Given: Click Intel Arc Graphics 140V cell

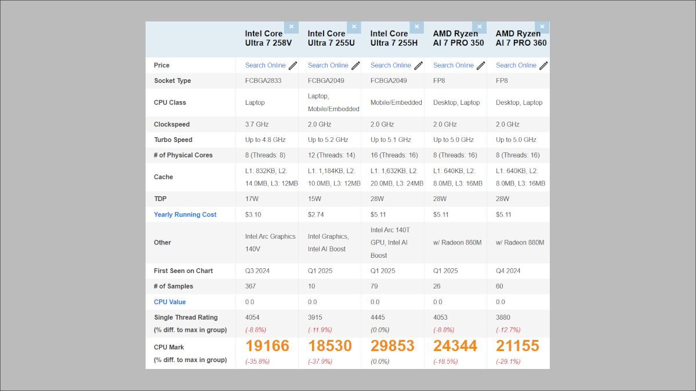Looking at the screenshot, I should [270, 243].
